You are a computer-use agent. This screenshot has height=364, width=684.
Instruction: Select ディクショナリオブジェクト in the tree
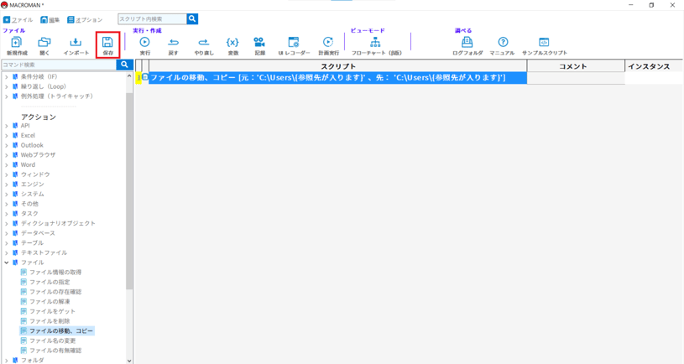[58, 223]
